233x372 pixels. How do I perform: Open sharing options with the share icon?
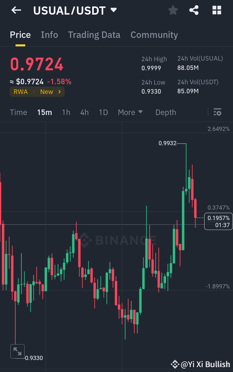(x=194, y=10)
